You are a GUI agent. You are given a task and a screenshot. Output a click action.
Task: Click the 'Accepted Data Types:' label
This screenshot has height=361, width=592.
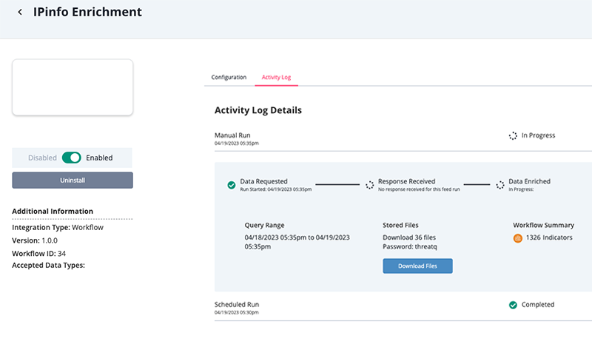pyautogui.click(x=48, y=265)
